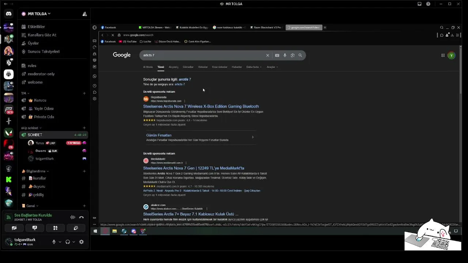Switch to Razer Blackshark V3 Pro tab

coord(266,27)
